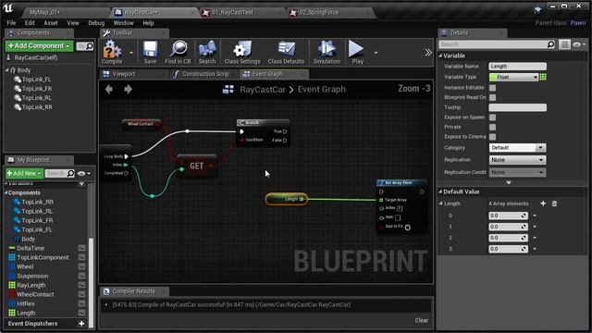
Task: Click the Components search magnifier icon
Action: pos(90,46)
